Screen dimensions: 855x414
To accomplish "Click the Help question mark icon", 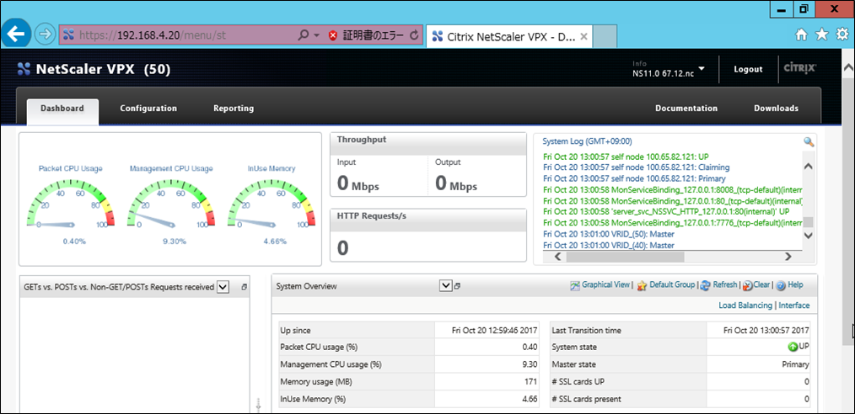I will pos(780,285).
